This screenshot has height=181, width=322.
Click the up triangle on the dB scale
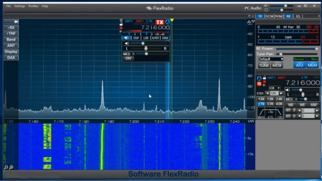point(249,21)
